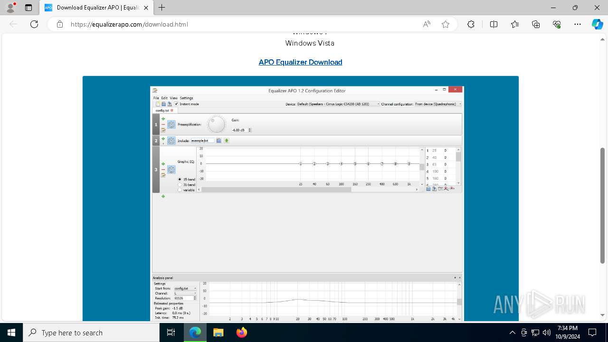608x342 pixels.
Task: Click Graphic EQ band point 5 at 160 Hz
Action: (355, 164)
